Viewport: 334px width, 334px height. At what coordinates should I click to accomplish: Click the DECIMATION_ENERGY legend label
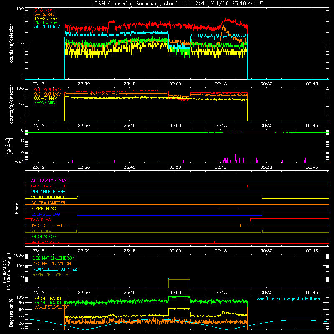pos(53,258)
